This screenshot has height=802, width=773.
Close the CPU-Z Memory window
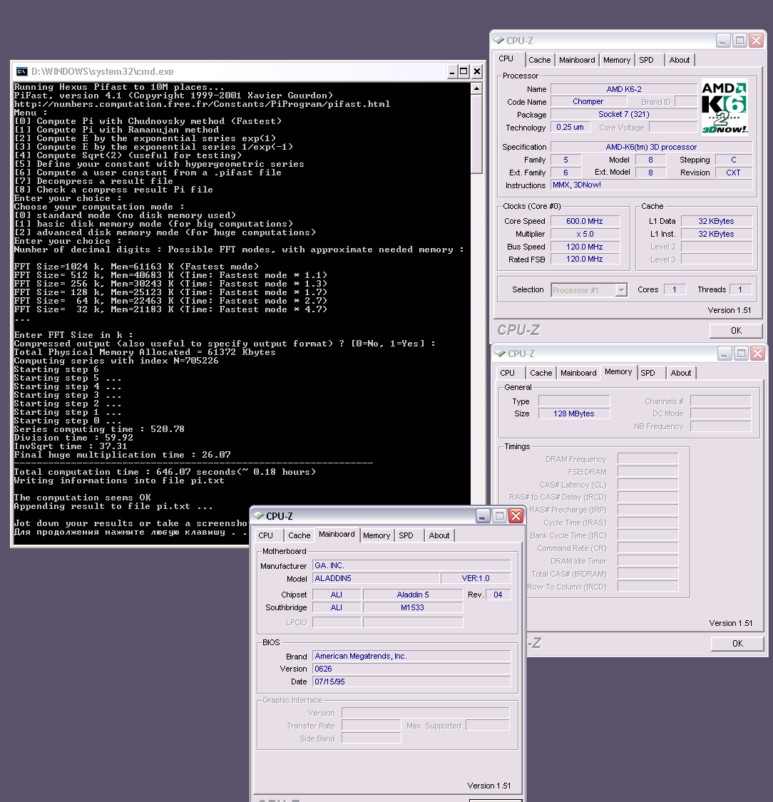(x=757, y=354)
